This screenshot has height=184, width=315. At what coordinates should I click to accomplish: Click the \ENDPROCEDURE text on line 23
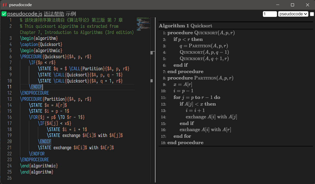click(34, 160)
